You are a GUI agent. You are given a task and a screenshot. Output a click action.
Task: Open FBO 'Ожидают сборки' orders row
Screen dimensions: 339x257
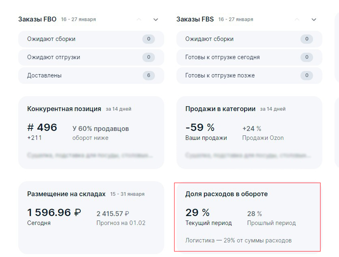tap(91, 39)
